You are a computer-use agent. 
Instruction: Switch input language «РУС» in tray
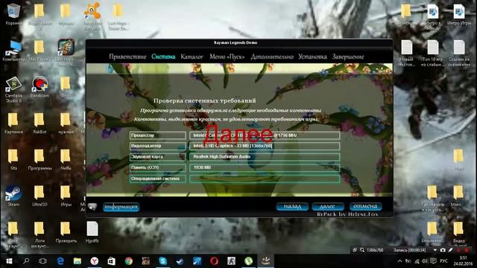(444, 261)
